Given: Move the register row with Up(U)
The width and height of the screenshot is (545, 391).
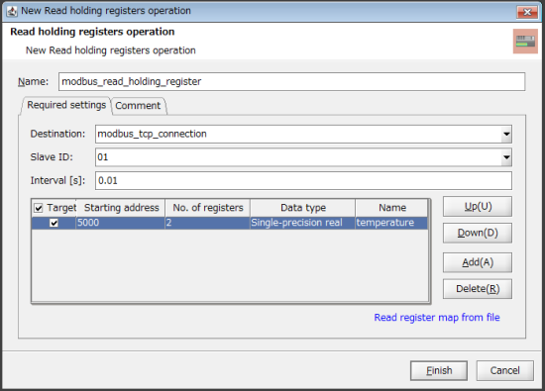Looking at the screenshot, I should point(478,207).
